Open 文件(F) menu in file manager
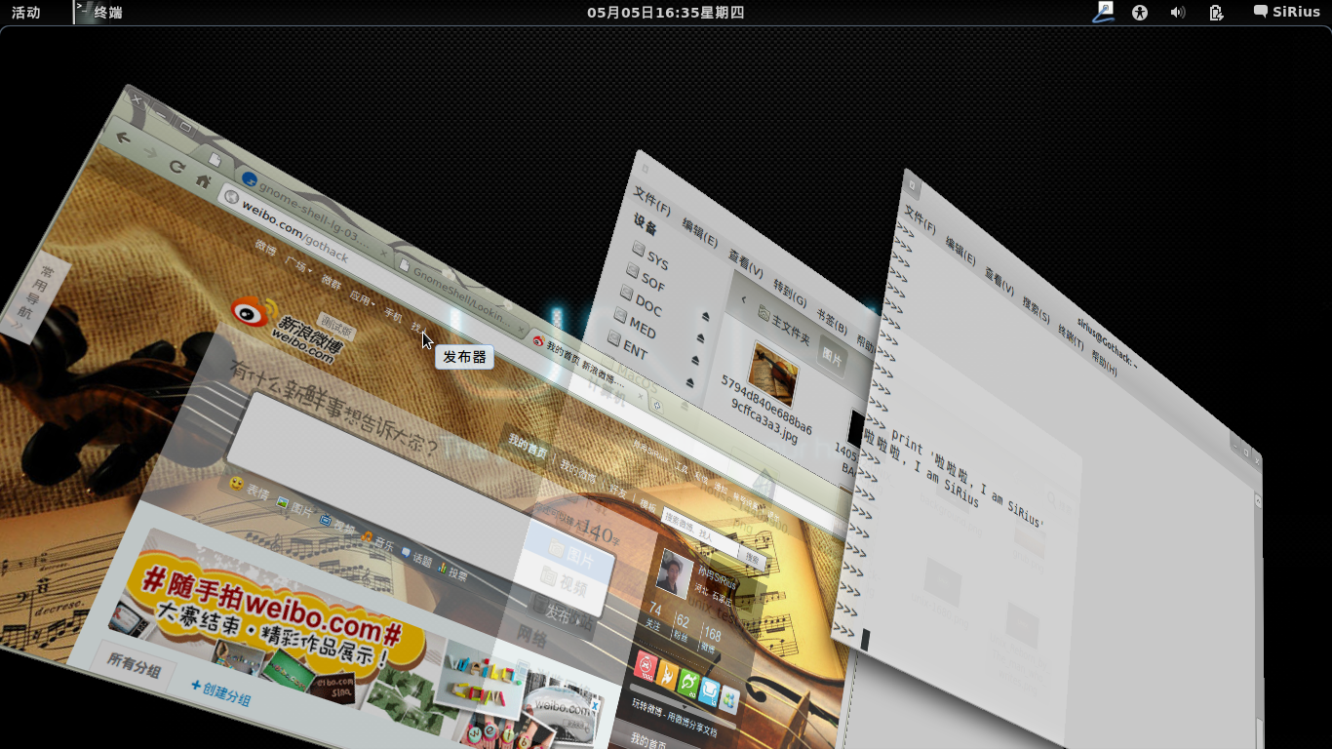Image resolution: width=1332 pixels, height=749 pixels. click(x=651, y=200)
